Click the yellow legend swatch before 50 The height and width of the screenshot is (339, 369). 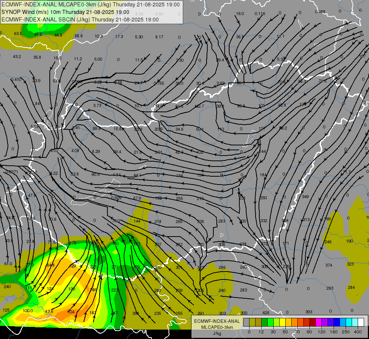(x=282, y=322)
